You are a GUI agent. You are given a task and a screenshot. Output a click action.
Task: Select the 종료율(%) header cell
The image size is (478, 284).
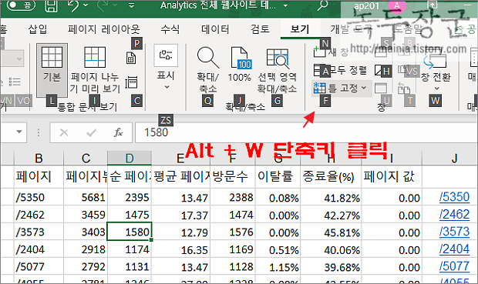point(331,176)
